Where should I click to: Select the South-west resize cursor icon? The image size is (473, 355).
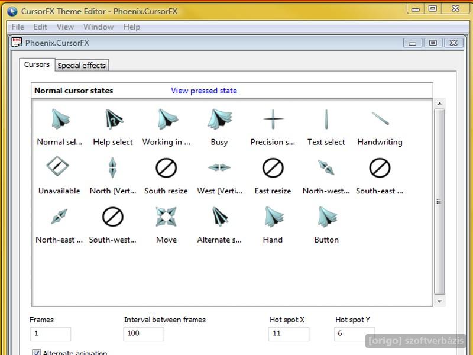pyautogui.click(x=113, y=217)
